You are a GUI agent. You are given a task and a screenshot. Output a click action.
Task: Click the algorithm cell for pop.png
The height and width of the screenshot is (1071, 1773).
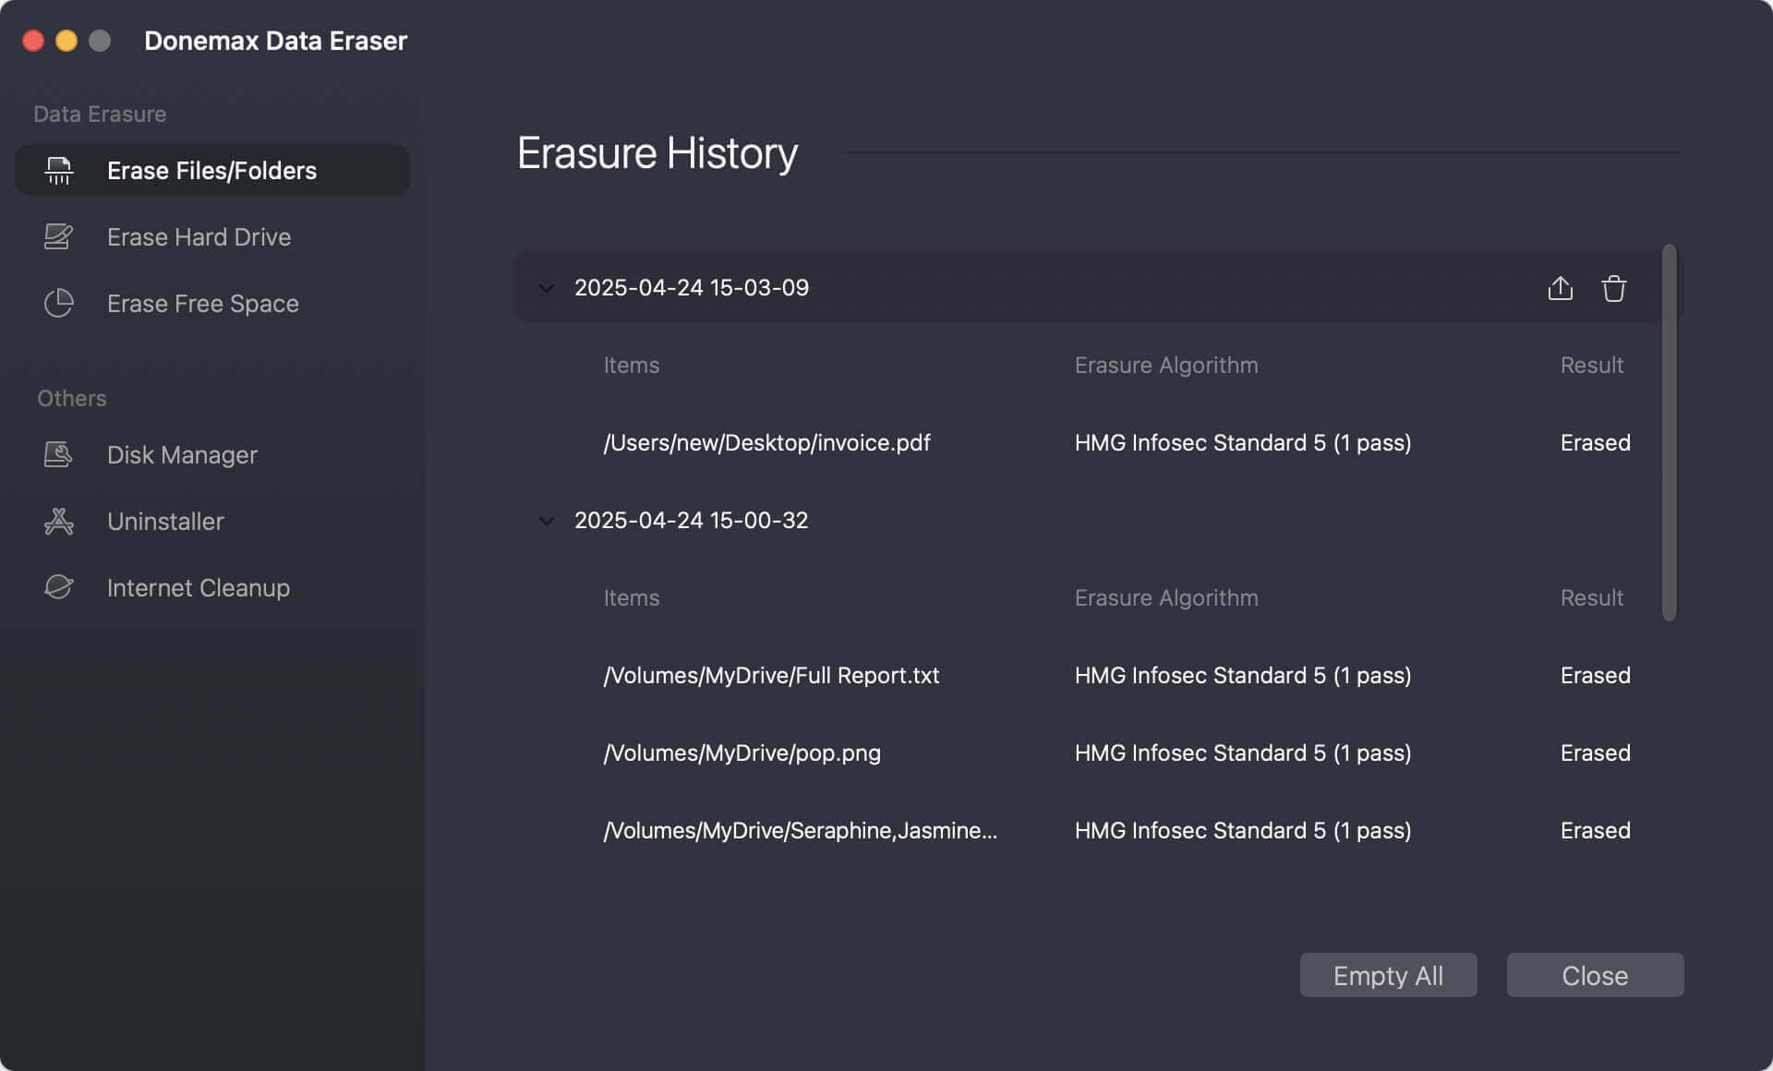point(1243,753)
